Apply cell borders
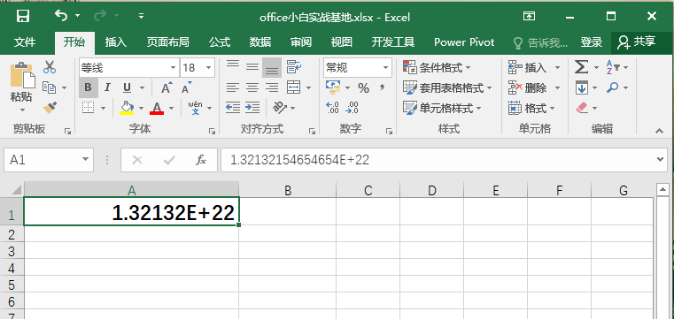 [88, 108]
